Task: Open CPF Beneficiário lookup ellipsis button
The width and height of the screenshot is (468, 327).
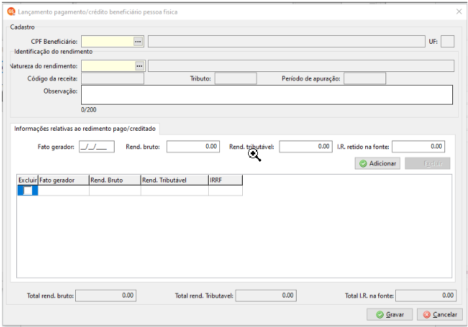Action: tap(138, 41)
